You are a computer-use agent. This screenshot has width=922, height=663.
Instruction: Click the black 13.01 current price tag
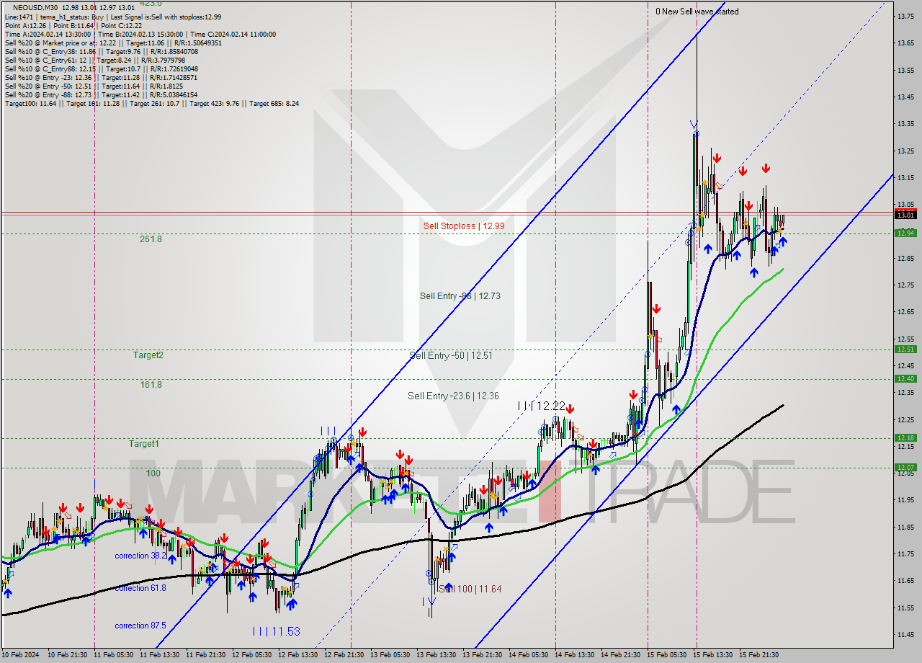click(x=905, y=215)
